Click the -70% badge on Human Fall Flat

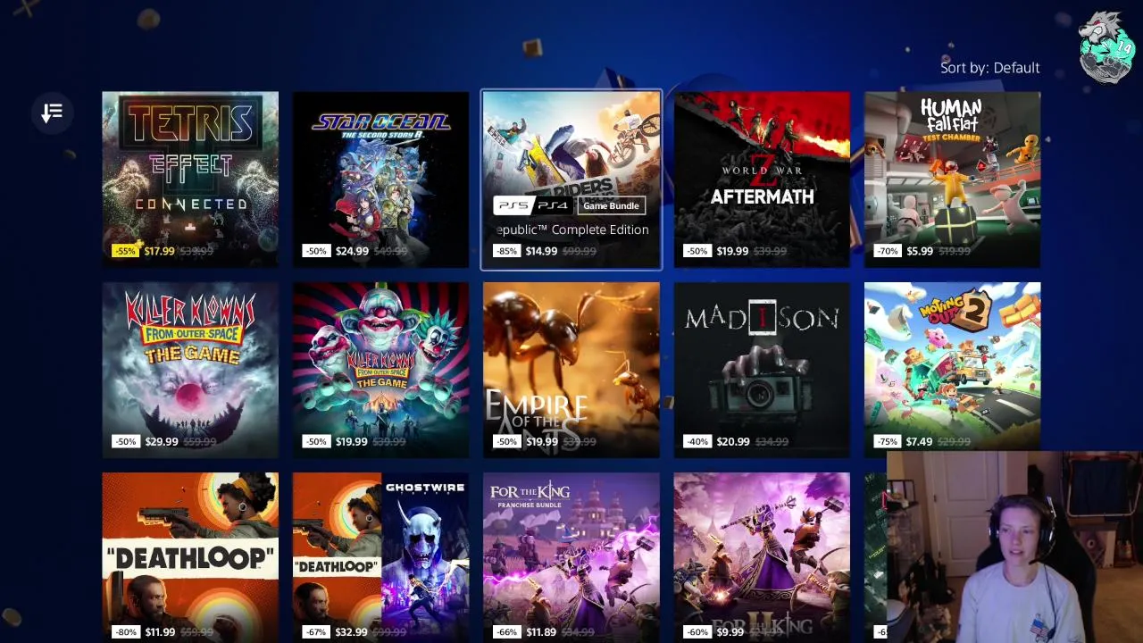tap(888, 251)
